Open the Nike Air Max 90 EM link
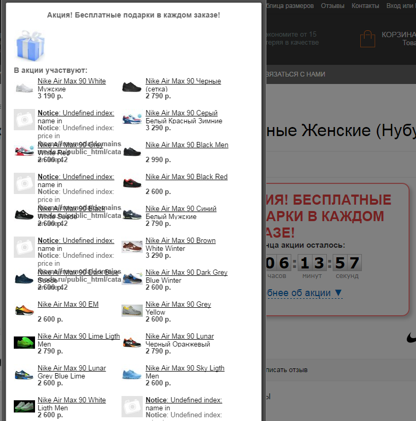This screenshot has height=421, width=416. [x=68, y=304]
